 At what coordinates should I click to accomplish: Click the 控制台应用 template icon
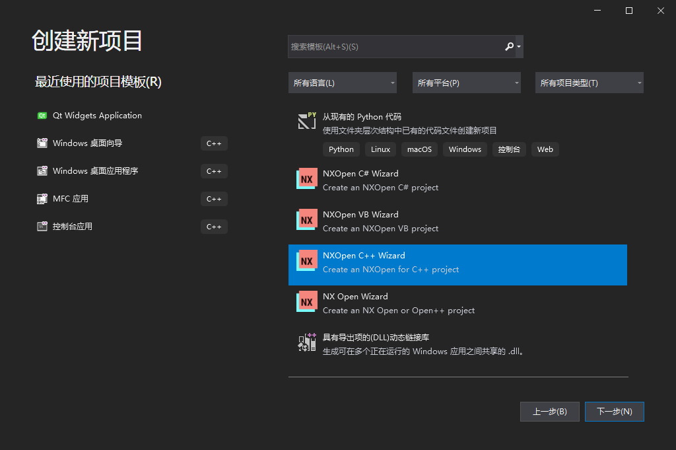click(42, 226)
